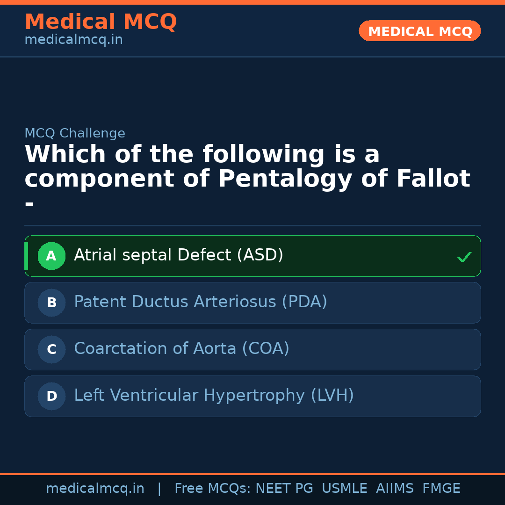Viewport: 505px width, 505px height.
Task: Click FMGE in the footer bar
Action: click(x=441, y=489)
